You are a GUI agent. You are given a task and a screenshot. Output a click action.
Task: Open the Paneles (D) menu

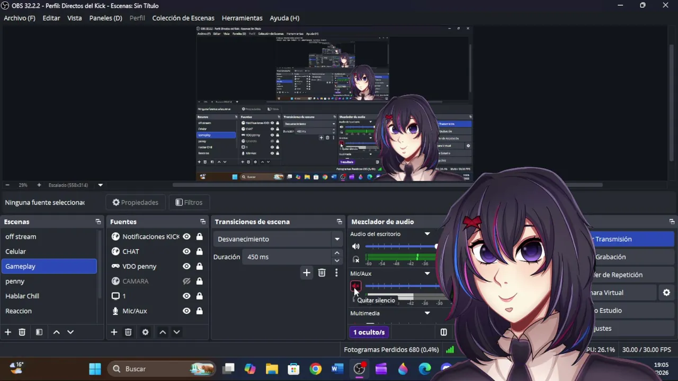click(x=105, y=18)
